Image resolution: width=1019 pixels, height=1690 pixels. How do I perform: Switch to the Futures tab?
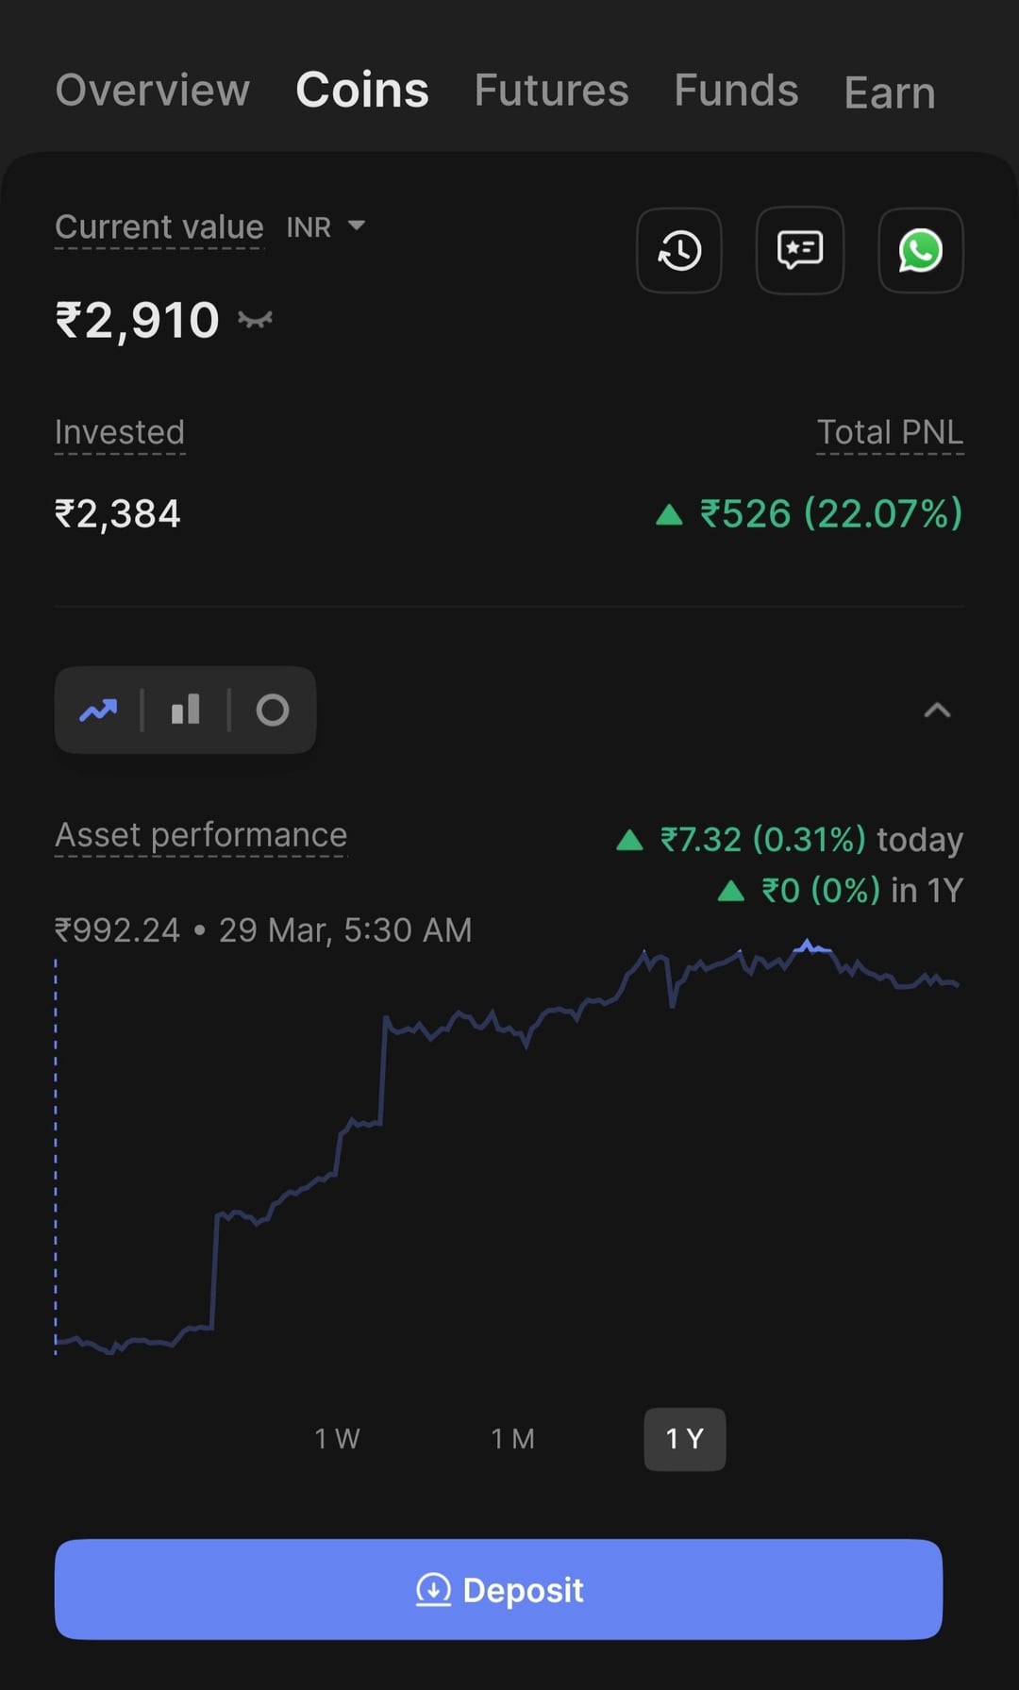(x=551, y=91)
